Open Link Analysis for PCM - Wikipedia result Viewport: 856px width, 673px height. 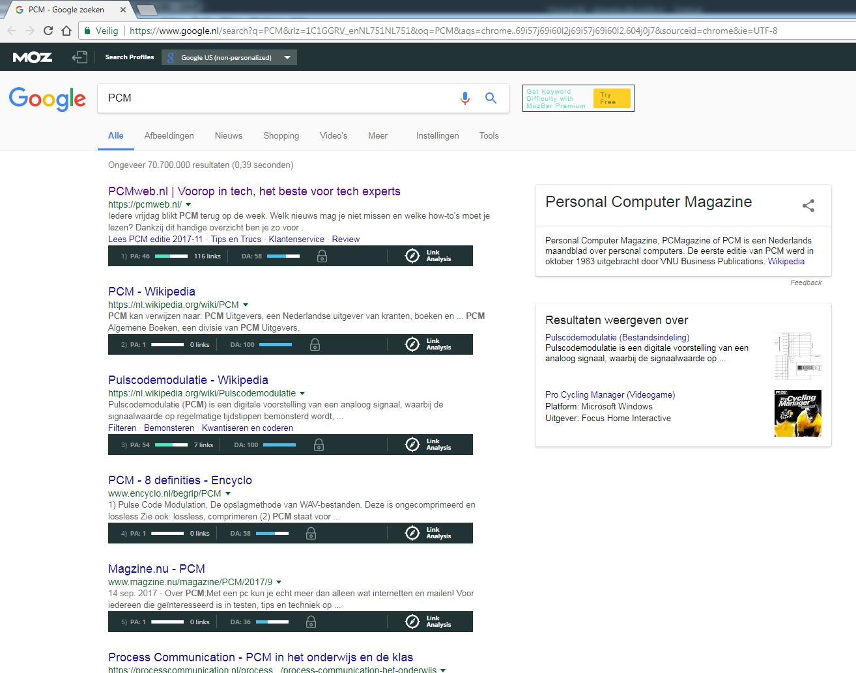click(x=429, y=344)
